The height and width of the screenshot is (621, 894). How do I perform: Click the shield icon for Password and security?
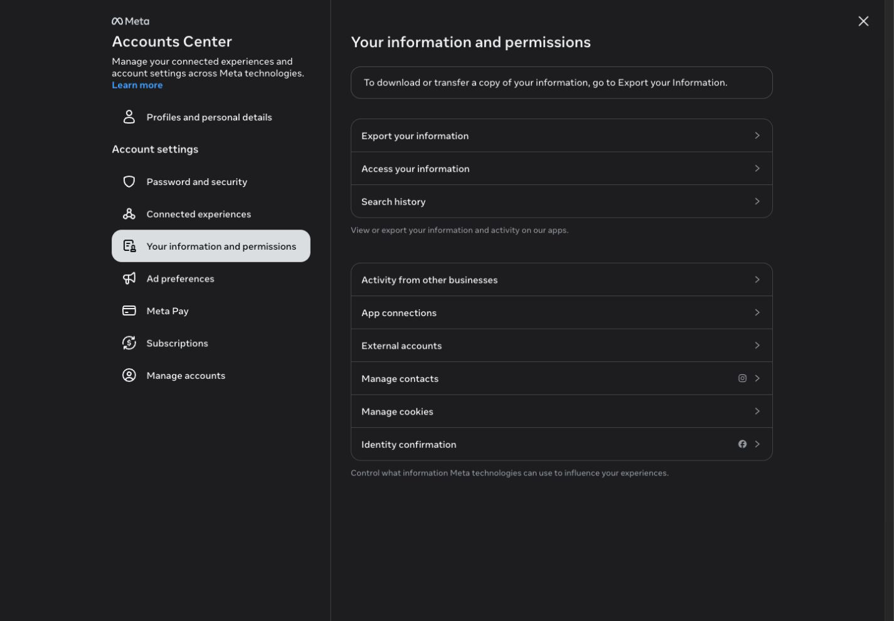(129, 181)
